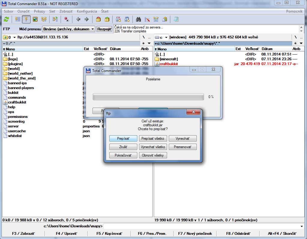Open the left panel drive dropdown showing 0
307x239 pixels.
14,37
